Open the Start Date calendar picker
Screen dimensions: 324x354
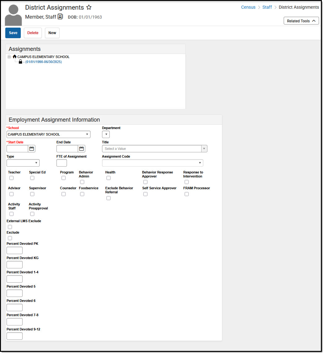click(x=31, y=149)
